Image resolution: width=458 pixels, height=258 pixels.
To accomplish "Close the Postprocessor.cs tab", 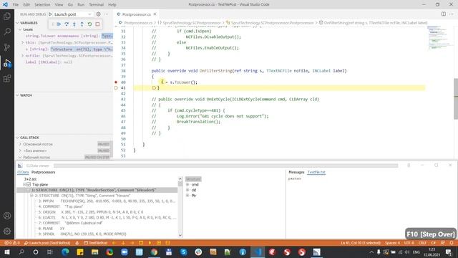I will [155, 14].
